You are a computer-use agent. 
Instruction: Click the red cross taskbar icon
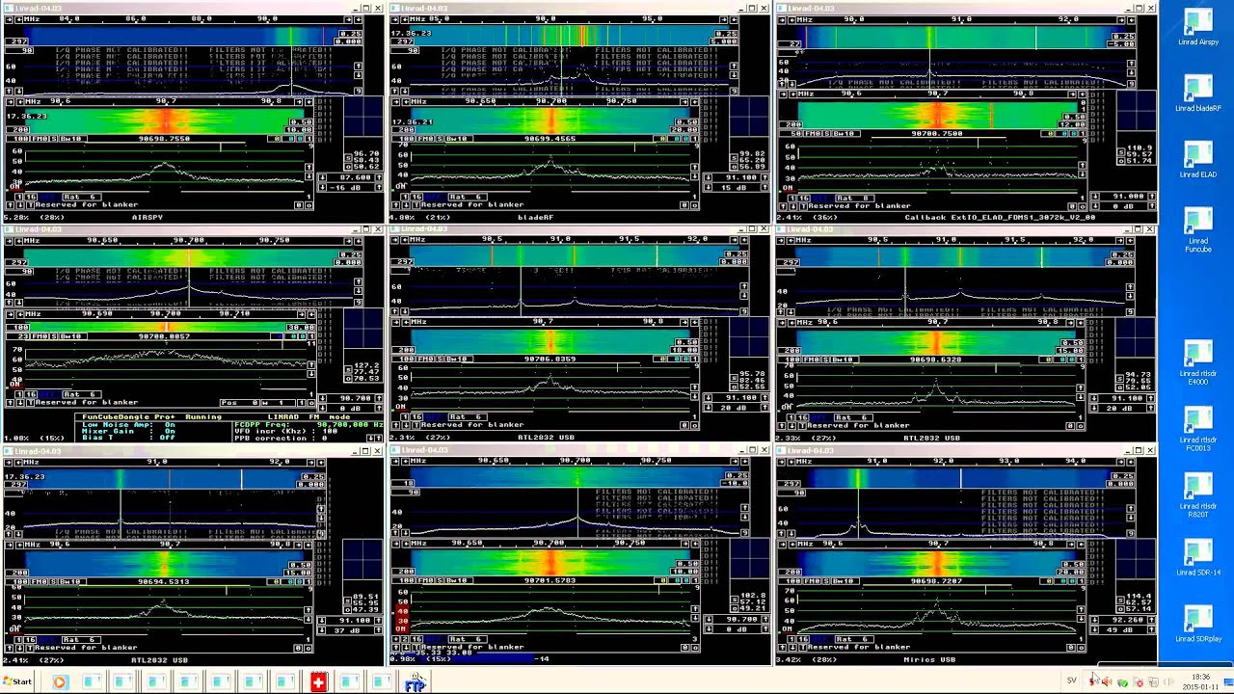coord(318,682)
